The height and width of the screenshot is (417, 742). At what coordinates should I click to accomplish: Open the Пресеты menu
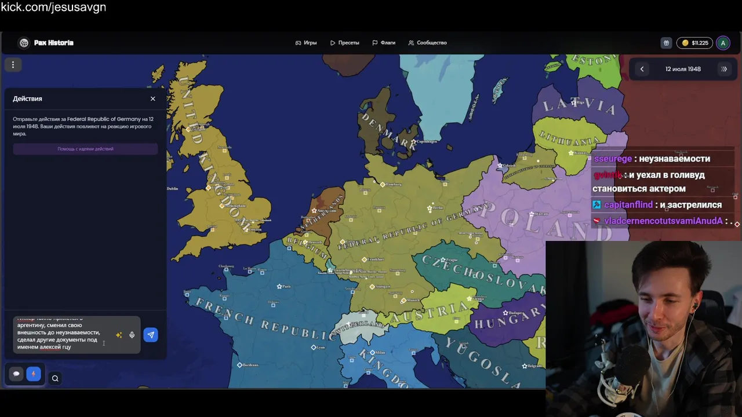pos(345,43)
